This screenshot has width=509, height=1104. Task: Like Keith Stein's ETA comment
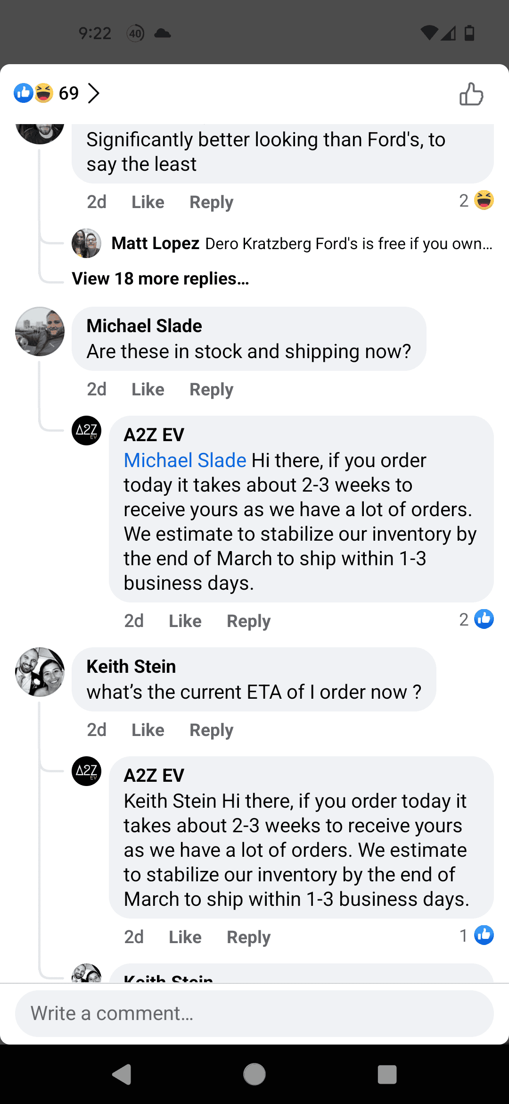click(147, 729)
